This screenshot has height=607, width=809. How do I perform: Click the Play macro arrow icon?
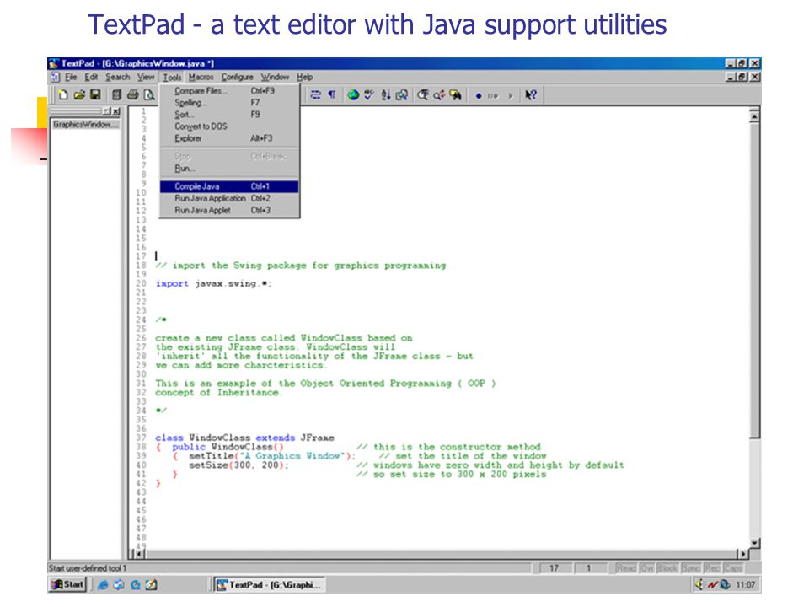pyautogui.click(x=511, y=95)
